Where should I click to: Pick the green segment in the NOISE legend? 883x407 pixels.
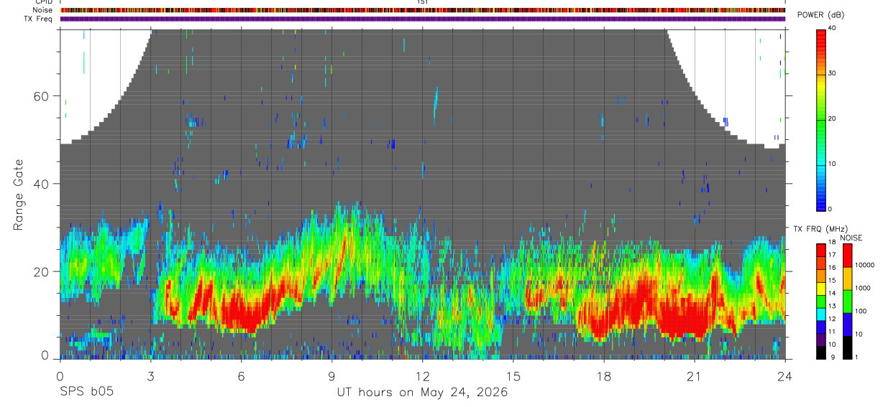click(846, 301)
